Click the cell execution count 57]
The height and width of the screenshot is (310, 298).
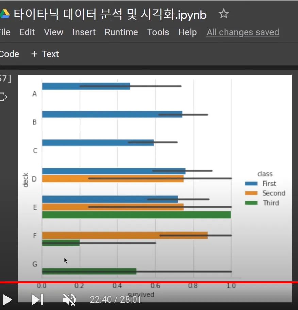5,79
